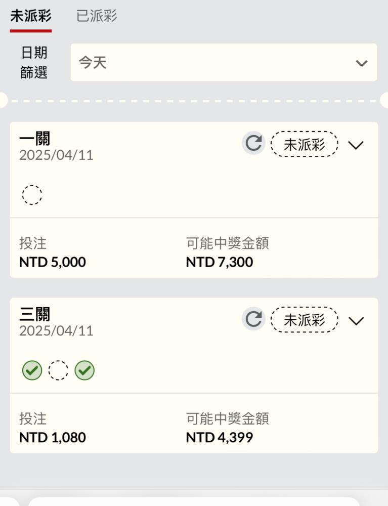The image size is (388, 506).
Task: Click the 今天 selected date value
Action: click(93, 63)
